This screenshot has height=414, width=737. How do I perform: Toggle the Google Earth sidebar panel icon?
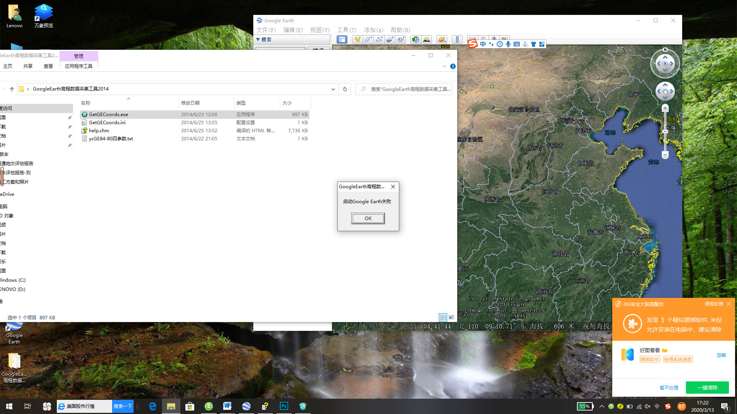coord(342,39)
